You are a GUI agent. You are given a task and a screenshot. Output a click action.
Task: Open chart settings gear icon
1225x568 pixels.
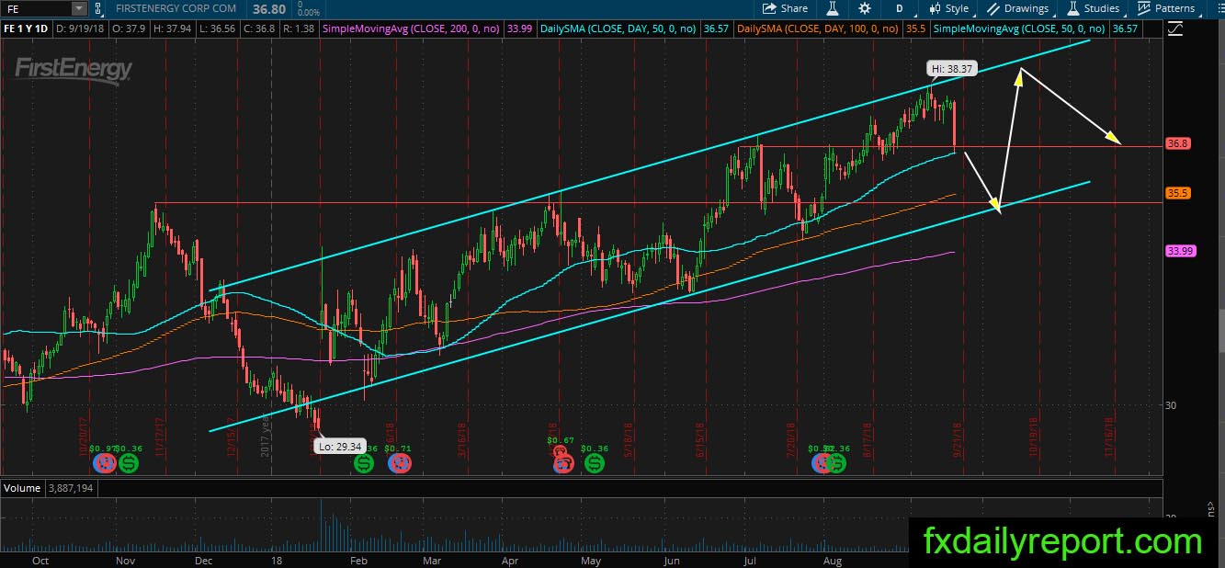click(x=865, y=8)
